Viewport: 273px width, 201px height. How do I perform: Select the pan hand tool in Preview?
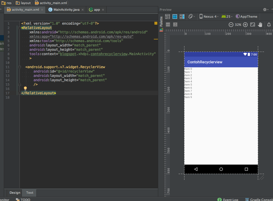[259, 25]
